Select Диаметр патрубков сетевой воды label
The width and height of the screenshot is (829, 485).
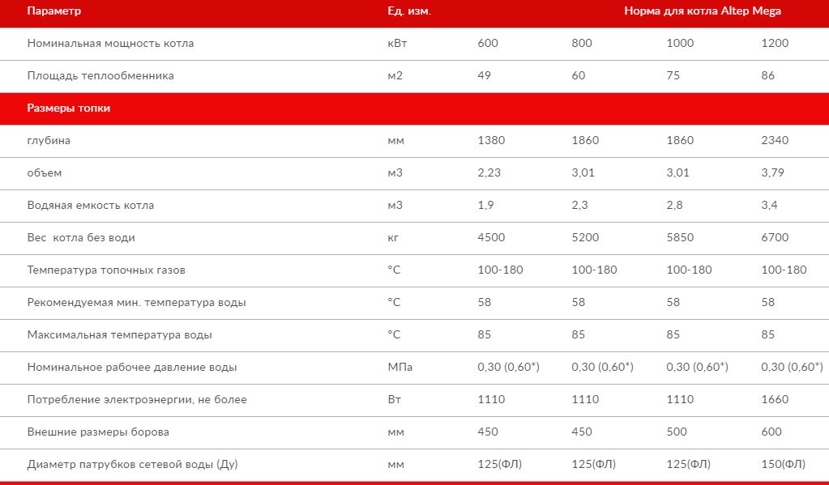point(133,465)
